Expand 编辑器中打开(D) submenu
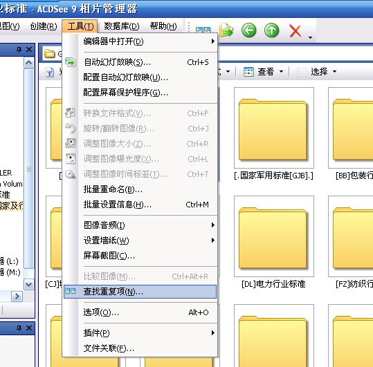373x367 pixels. coord(140,41)
